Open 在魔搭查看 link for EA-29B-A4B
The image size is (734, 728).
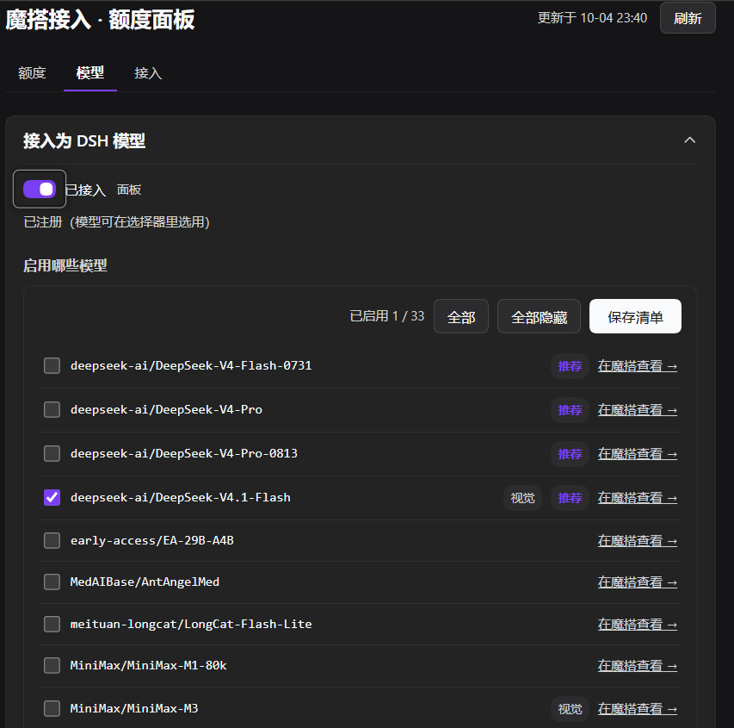(637, 541)
